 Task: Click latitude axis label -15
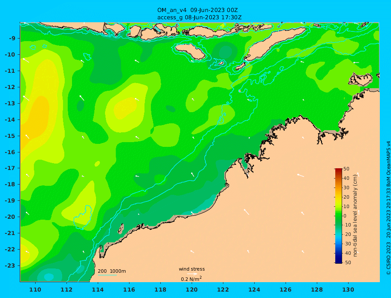coord(10,136)
